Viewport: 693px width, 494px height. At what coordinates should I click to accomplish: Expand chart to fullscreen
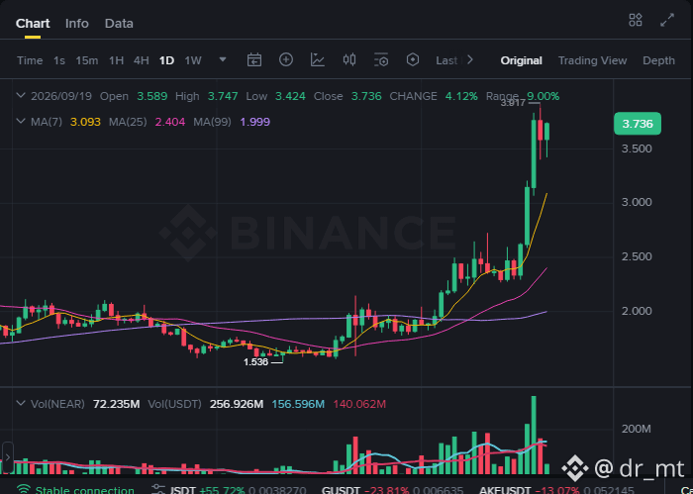click(667, 20)
